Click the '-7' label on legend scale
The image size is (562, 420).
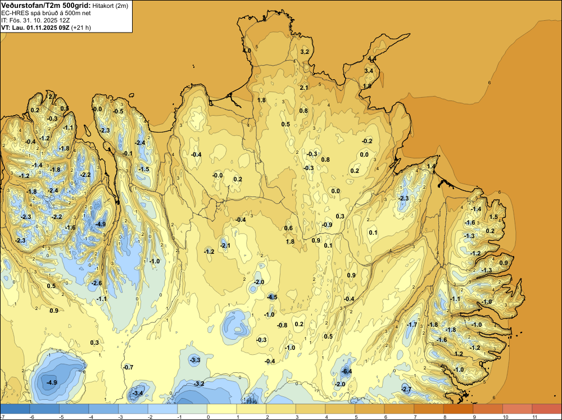pyautogui.click(x=2, y=417)
